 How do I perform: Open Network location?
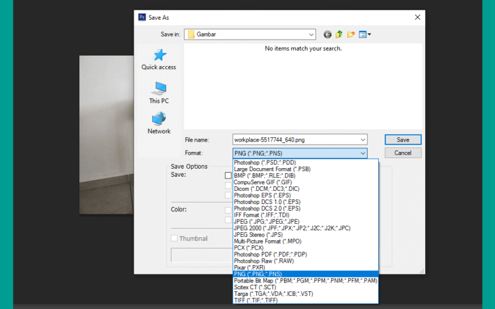click(x=159, y=123)
